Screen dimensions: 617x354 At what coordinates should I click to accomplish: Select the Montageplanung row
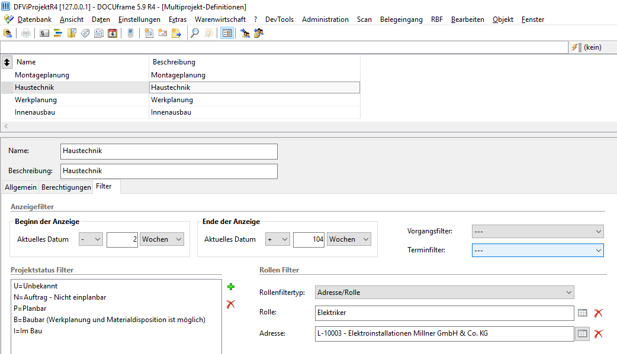[181, 75]
